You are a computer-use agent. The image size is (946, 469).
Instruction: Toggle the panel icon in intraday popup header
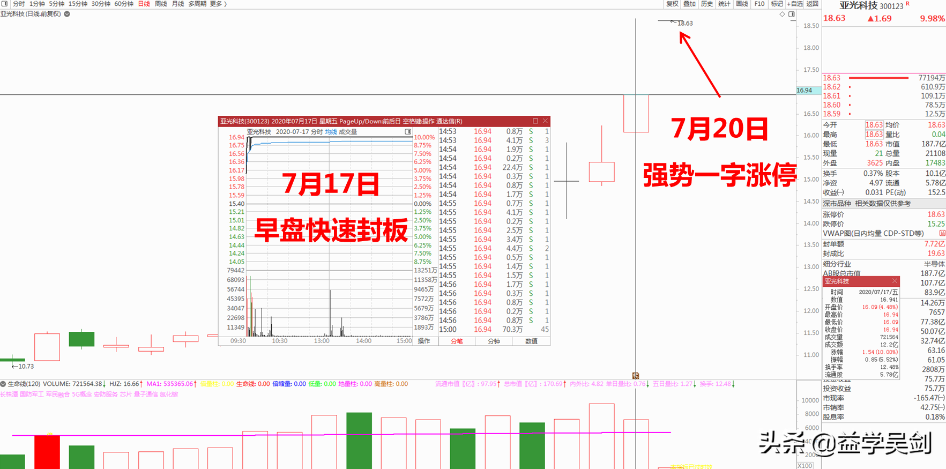[x=408, y=132]
